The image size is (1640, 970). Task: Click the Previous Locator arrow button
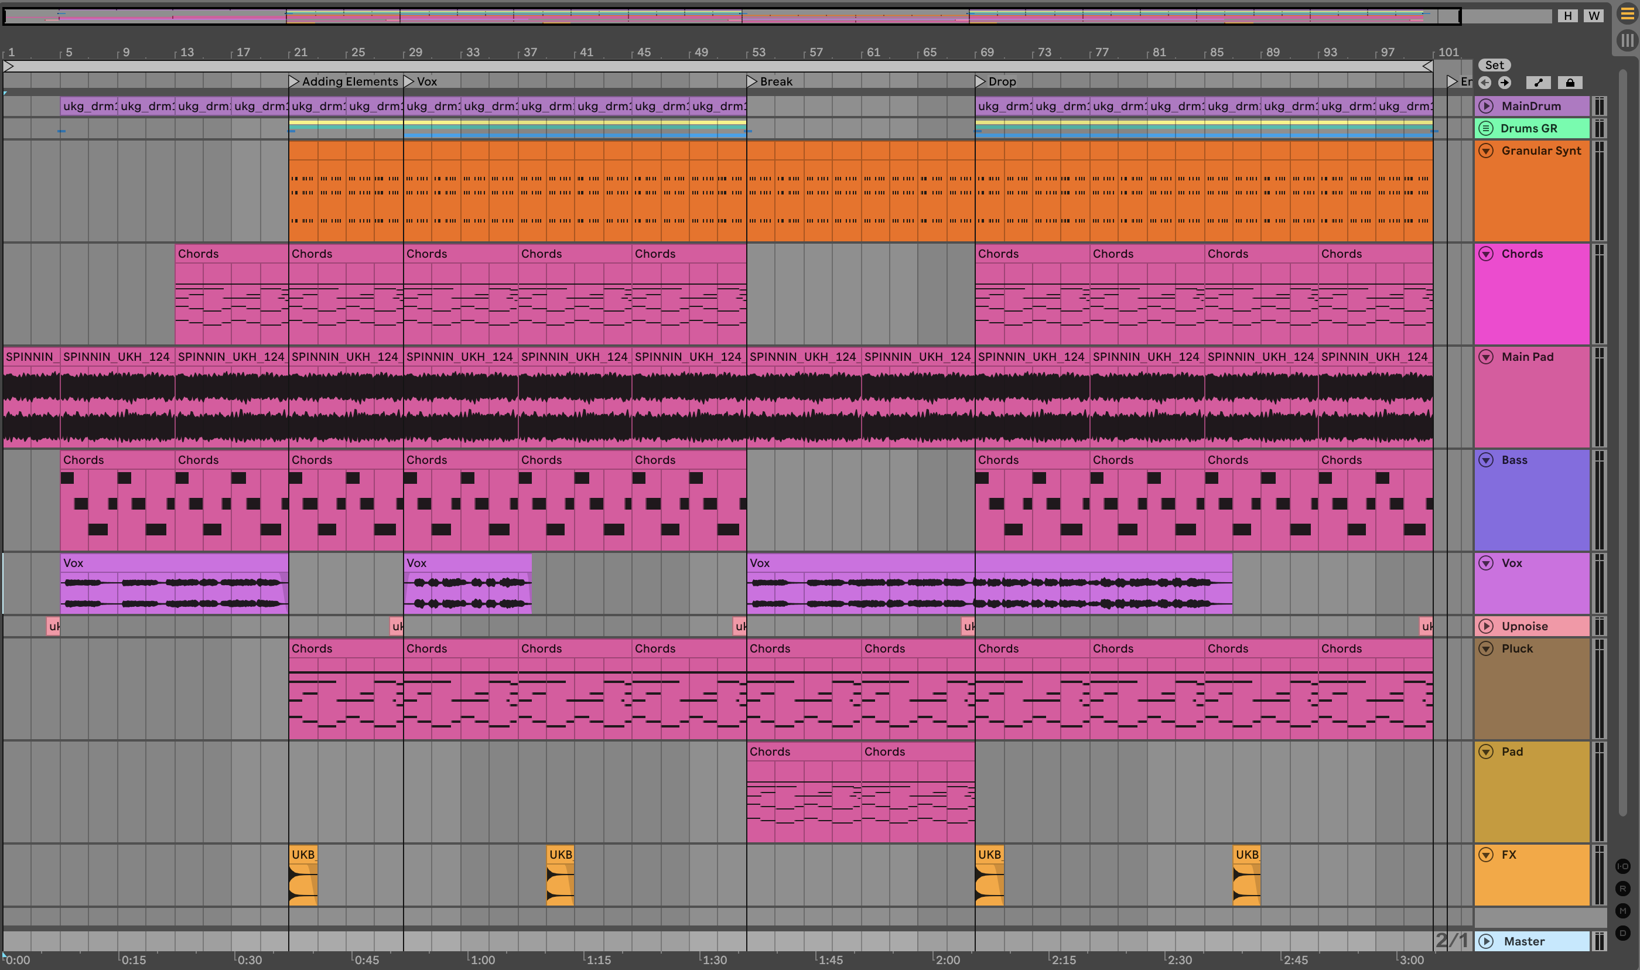(1485, 83)
